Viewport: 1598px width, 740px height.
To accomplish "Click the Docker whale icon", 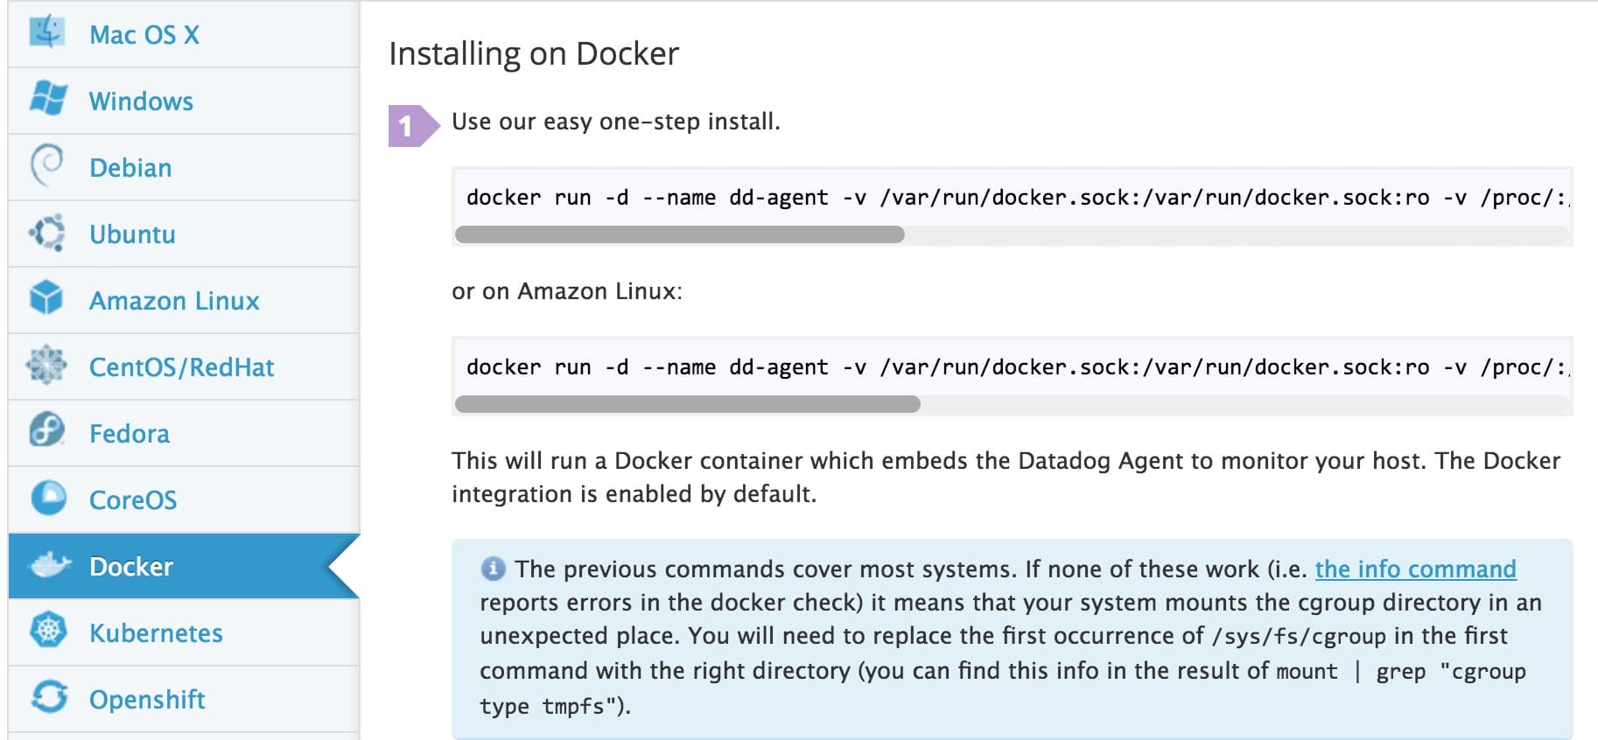I will click(50, 565).
